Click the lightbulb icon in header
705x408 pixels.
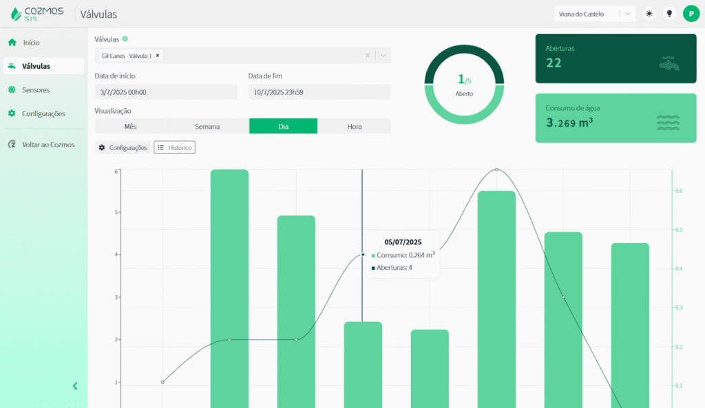coord(669,14)
